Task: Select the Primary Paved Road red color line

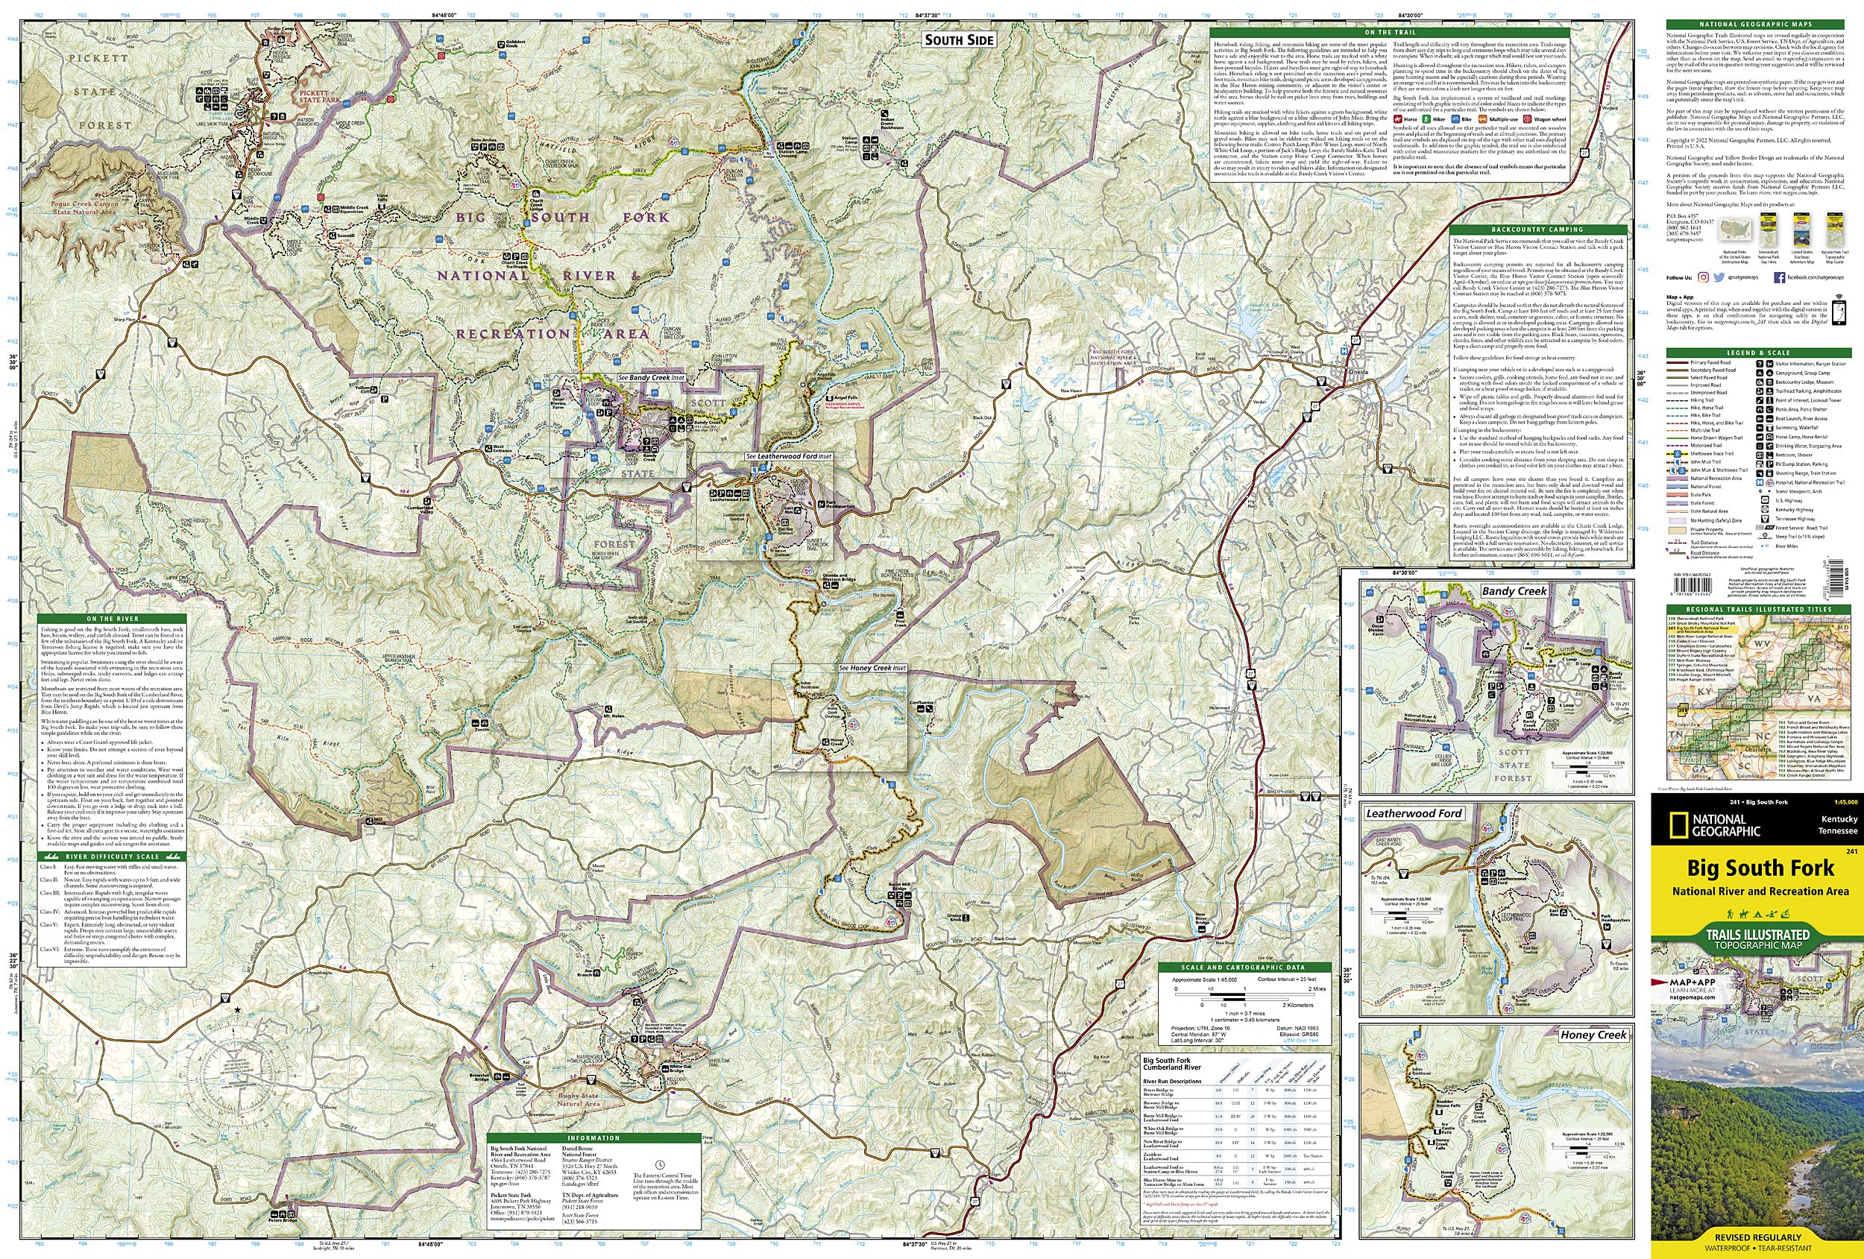Action: (1677, 362)
